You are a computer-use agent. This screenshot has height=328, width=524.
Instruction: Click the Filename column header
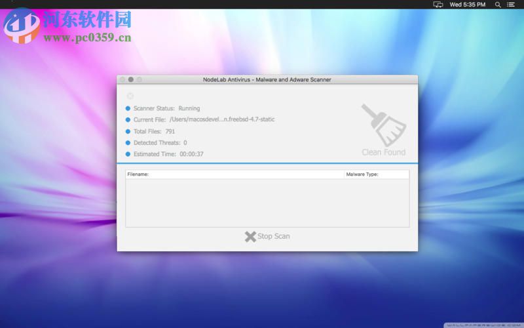(234, 174)
